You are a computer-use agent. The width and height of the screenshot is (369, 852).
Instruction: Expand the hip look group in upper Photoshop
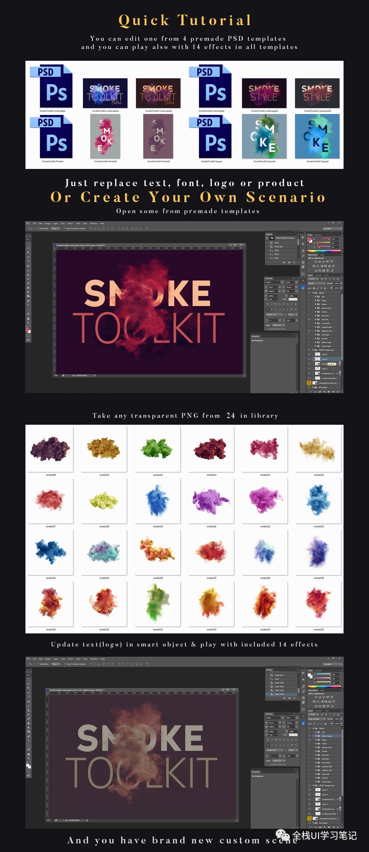(x=316, y=339)
